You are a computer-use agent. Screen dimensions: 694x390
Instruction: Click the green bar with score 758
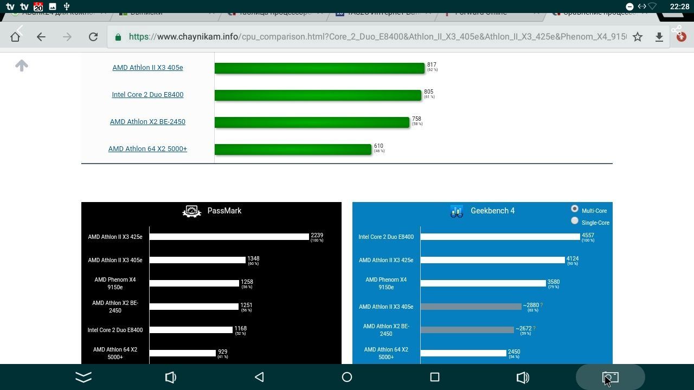[312, 122]
